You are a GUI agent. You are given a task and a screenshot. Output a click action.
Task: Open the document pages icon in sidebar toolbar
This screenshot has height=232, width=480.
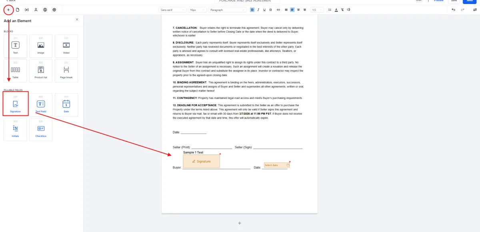[18, 10]
